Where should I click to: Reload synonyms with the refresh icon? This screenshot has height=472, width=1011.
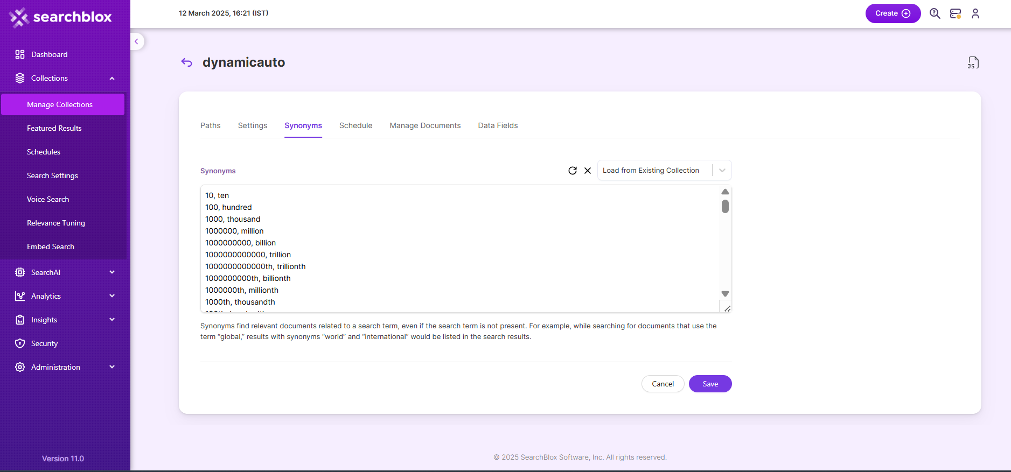click(573, 171)
